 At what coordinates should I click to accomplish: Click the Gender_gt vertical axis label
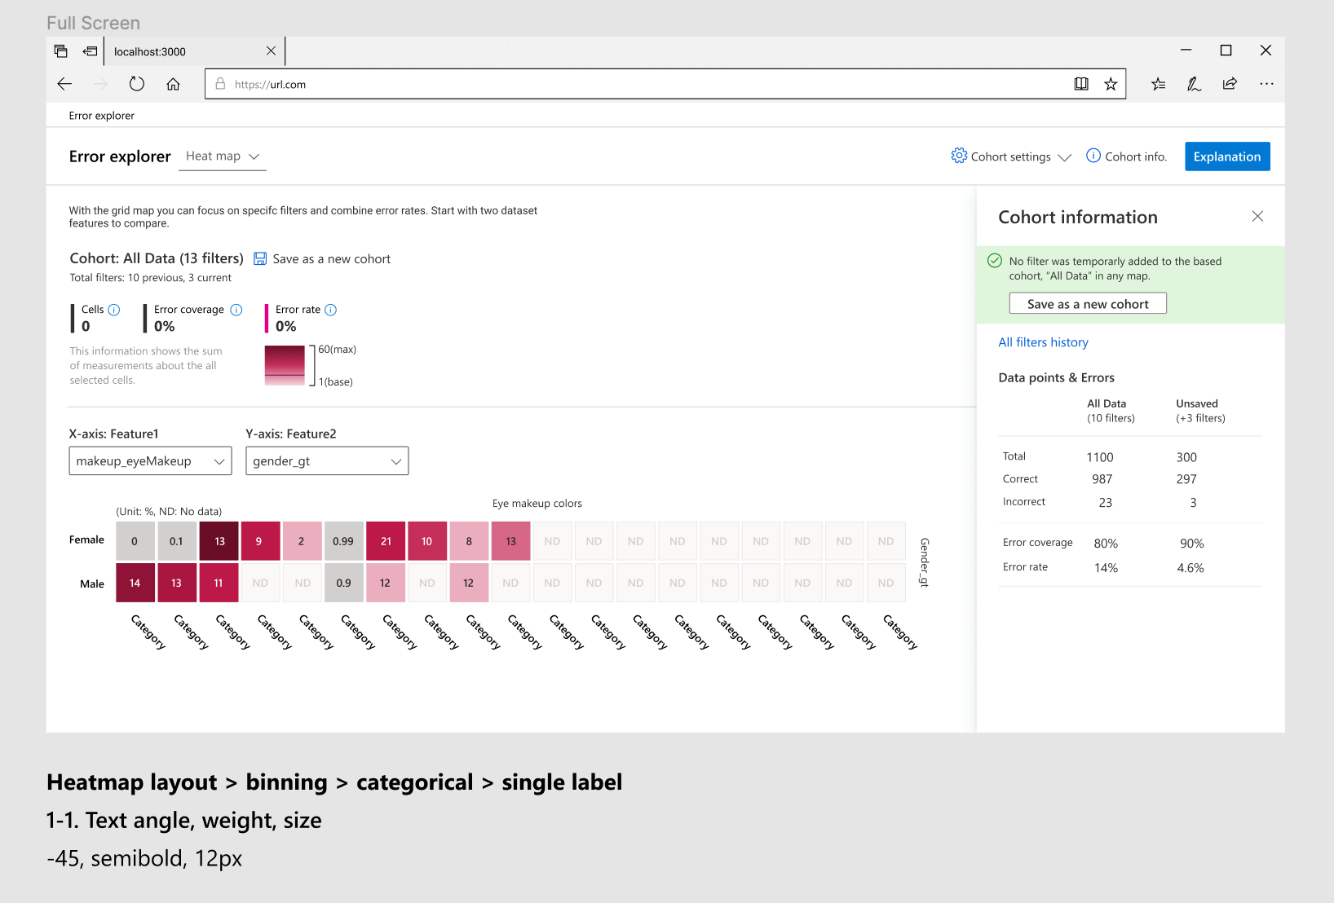(924, 562)
